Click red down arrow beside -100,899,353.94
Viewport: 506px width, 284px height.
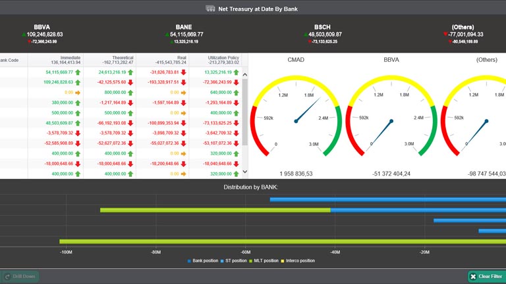[183, 124]
